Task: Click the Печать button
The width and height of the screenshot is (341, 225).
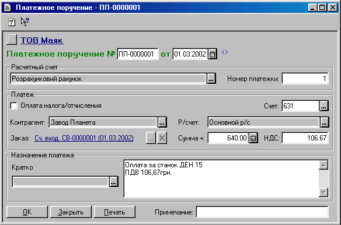Action: pos(114,212)
